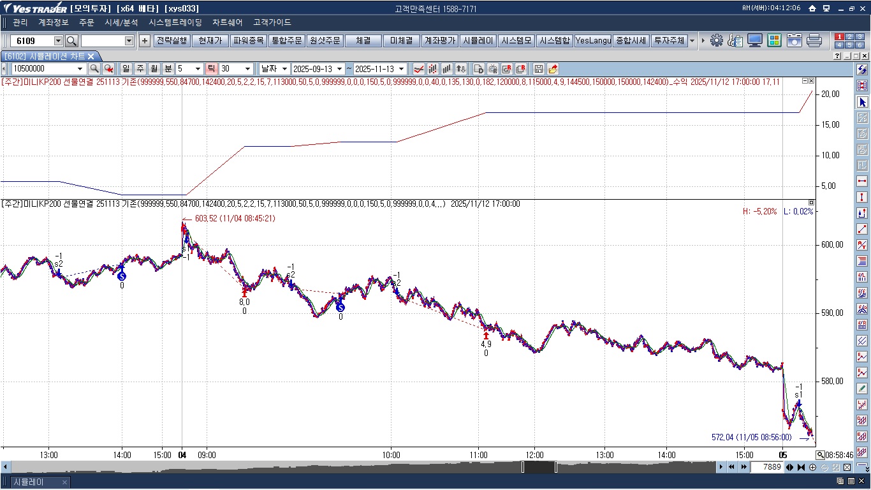Click the printer icon in top toolbar
Image resolution: width=871 pixels, height=490 pixels.
pos(814,41)
